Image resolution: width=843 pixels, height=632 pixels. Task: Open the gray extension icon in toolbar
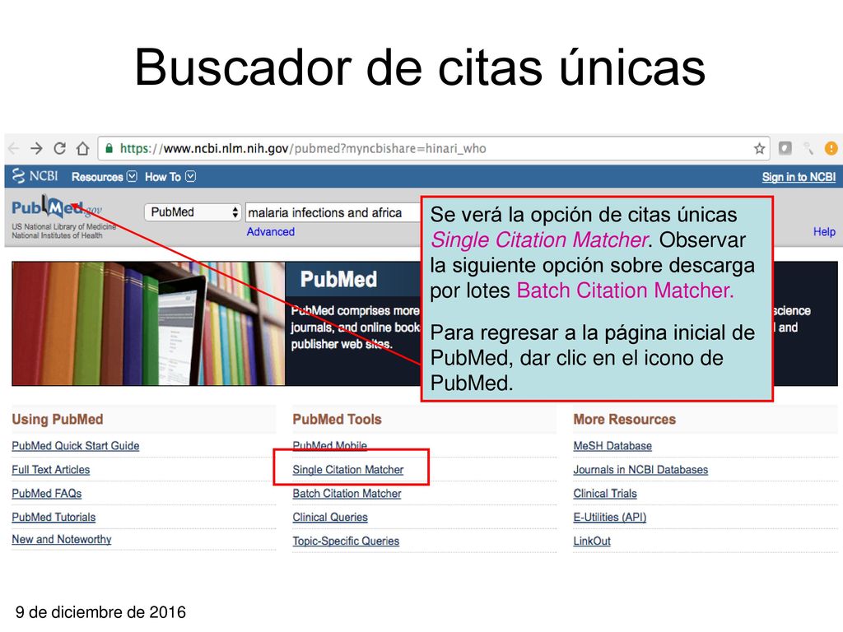pos(785,148)
